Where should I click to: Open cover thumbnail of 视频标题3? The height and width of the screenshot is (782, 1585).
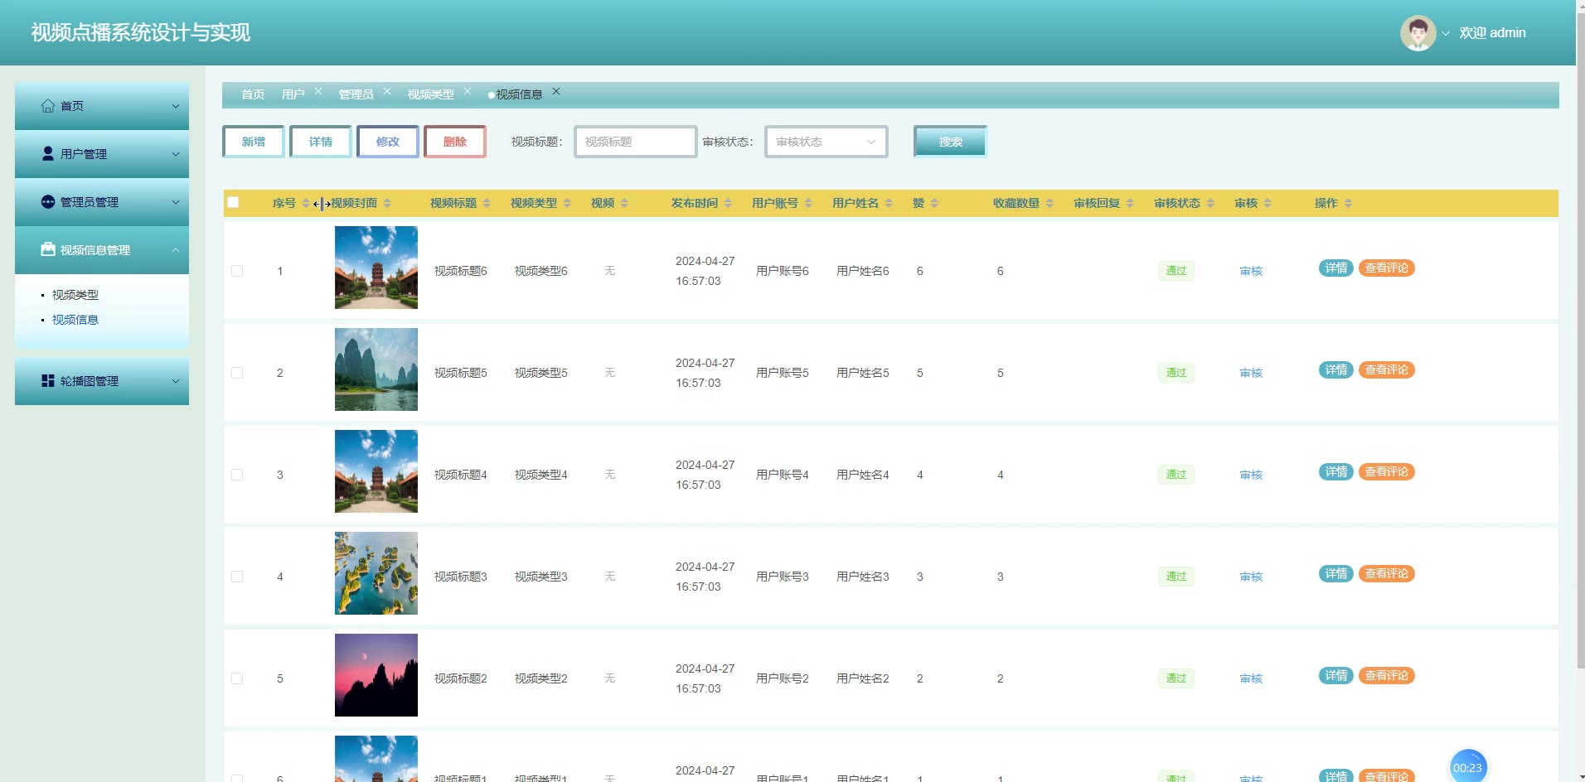376,573
